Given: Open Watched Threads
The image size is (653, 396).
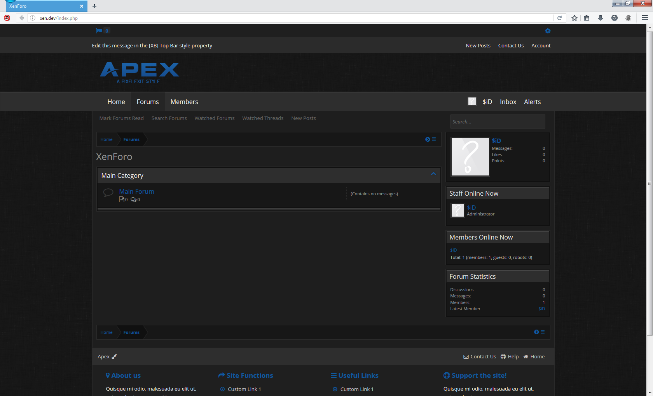Looking at the screenshot, I should tap(263, 118).
